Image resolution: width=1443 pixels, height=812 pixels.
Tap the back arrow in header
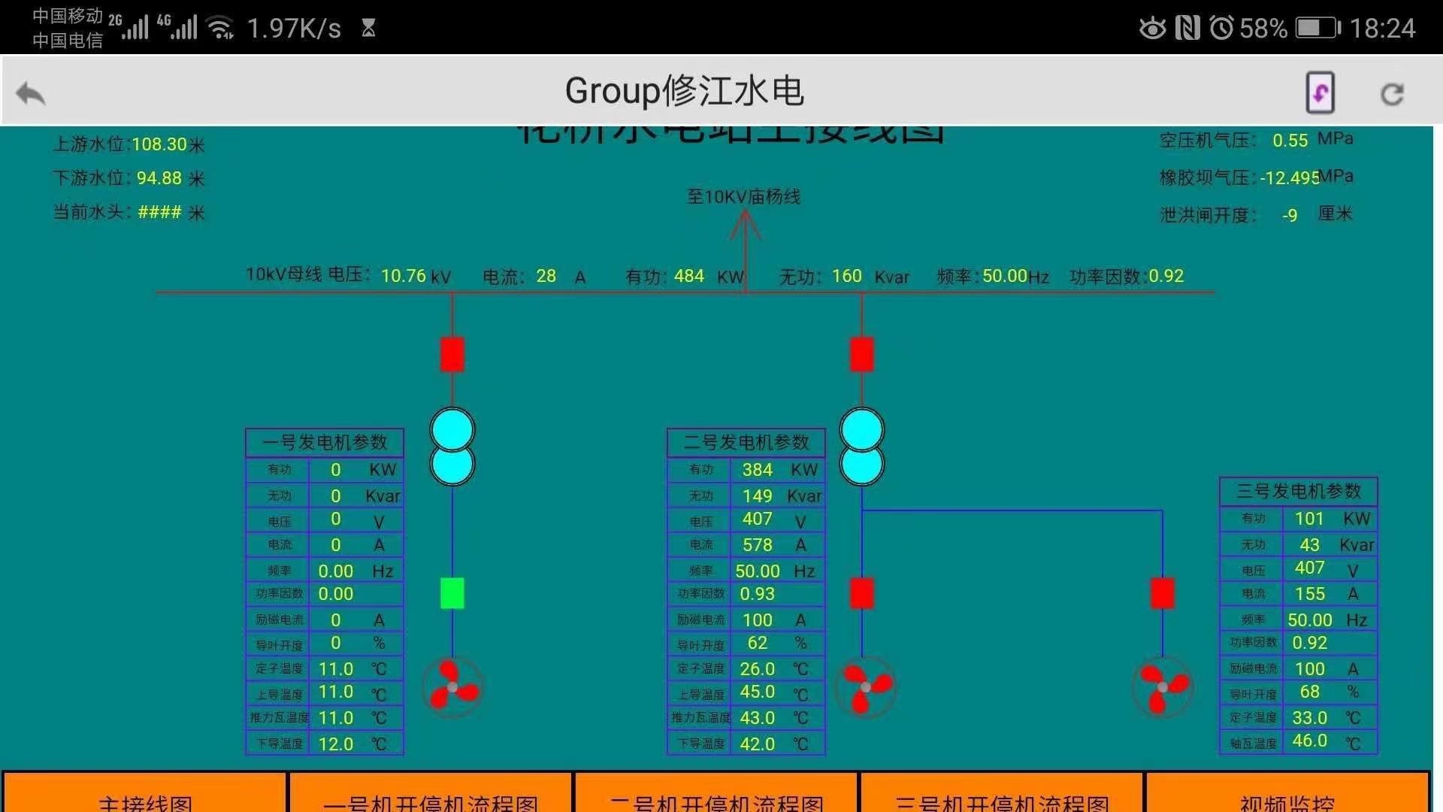click(x=31, y=93)
